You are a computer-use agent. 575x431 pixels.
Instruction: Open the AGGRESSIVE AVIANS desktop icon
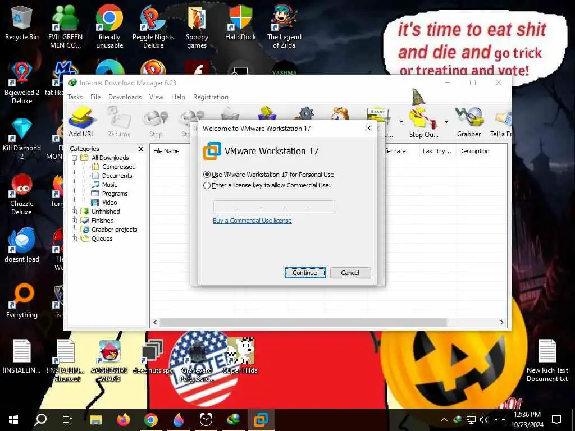109,361
